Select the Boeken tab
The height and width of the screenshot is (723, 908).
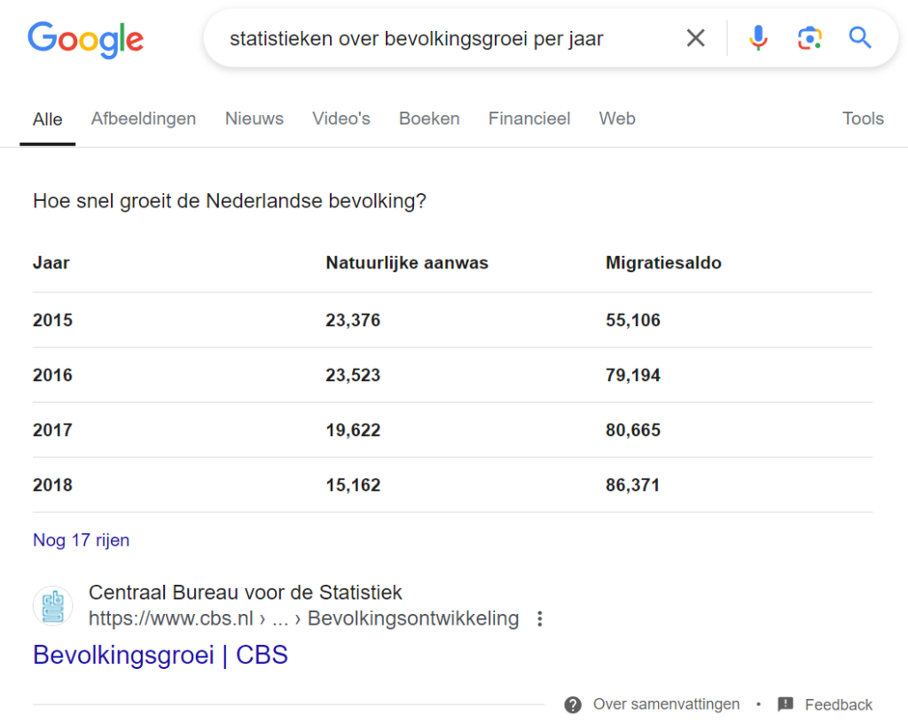[429, 119]
